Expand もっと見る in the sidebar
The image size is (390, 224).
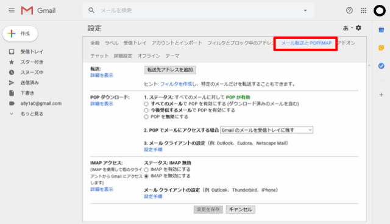pyautogui.click(x=32, y=114)
